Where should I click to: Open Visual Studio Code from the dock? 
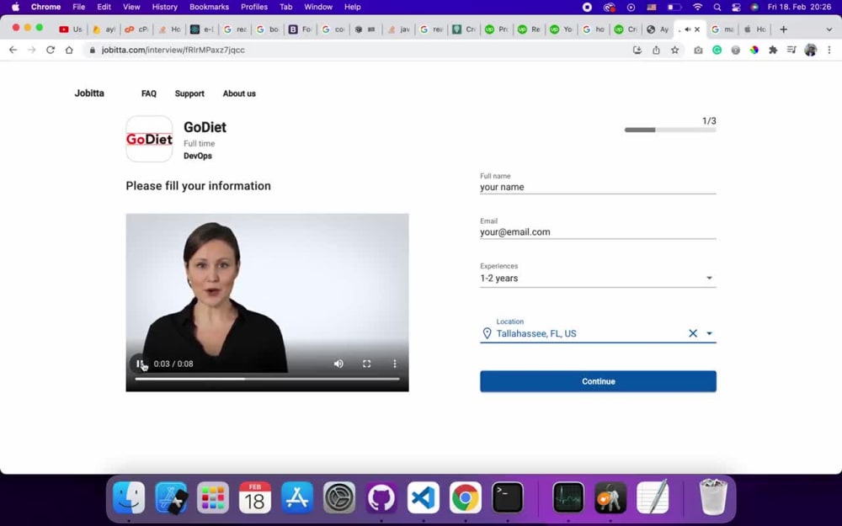tap(424, 497)
